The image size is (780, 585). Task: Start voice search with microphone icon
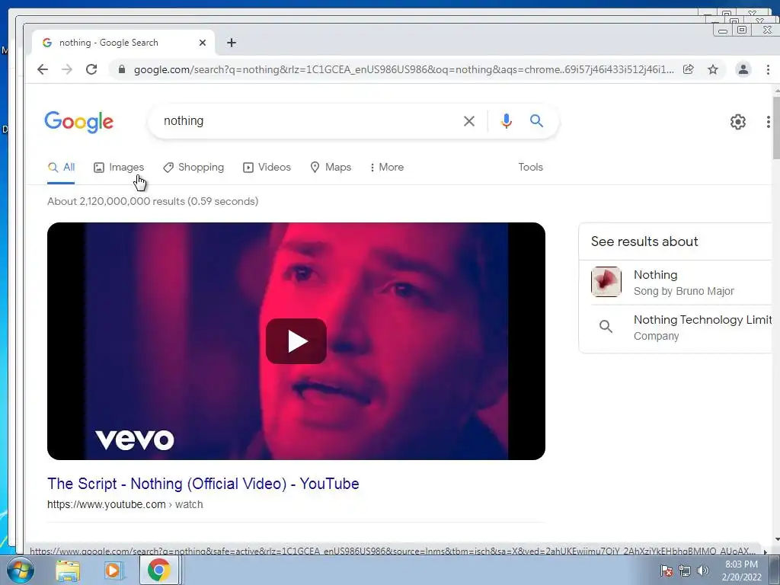[507, 121]
